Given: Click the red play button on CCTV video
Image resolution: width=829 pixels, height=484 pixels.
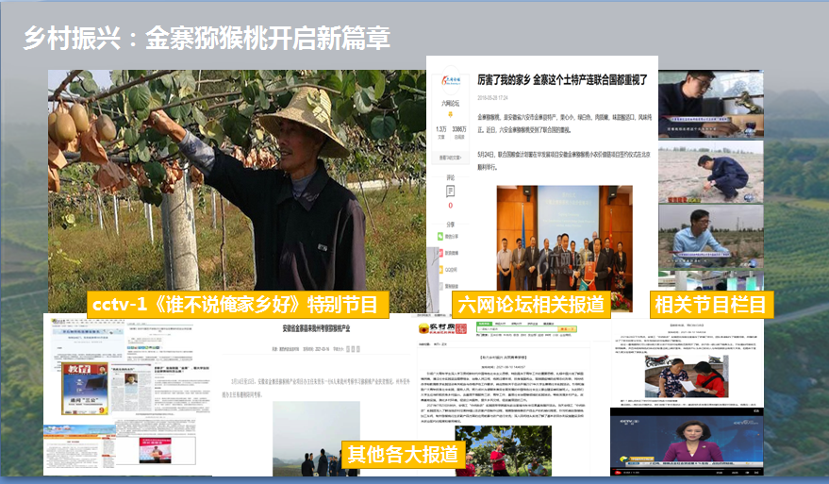Looking at the screenshot, I should pyautogui.click(x=616, y=472).
